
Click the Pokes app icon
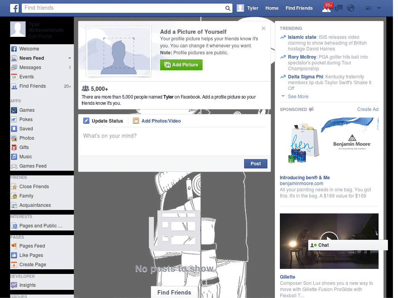tap(14, 120)
